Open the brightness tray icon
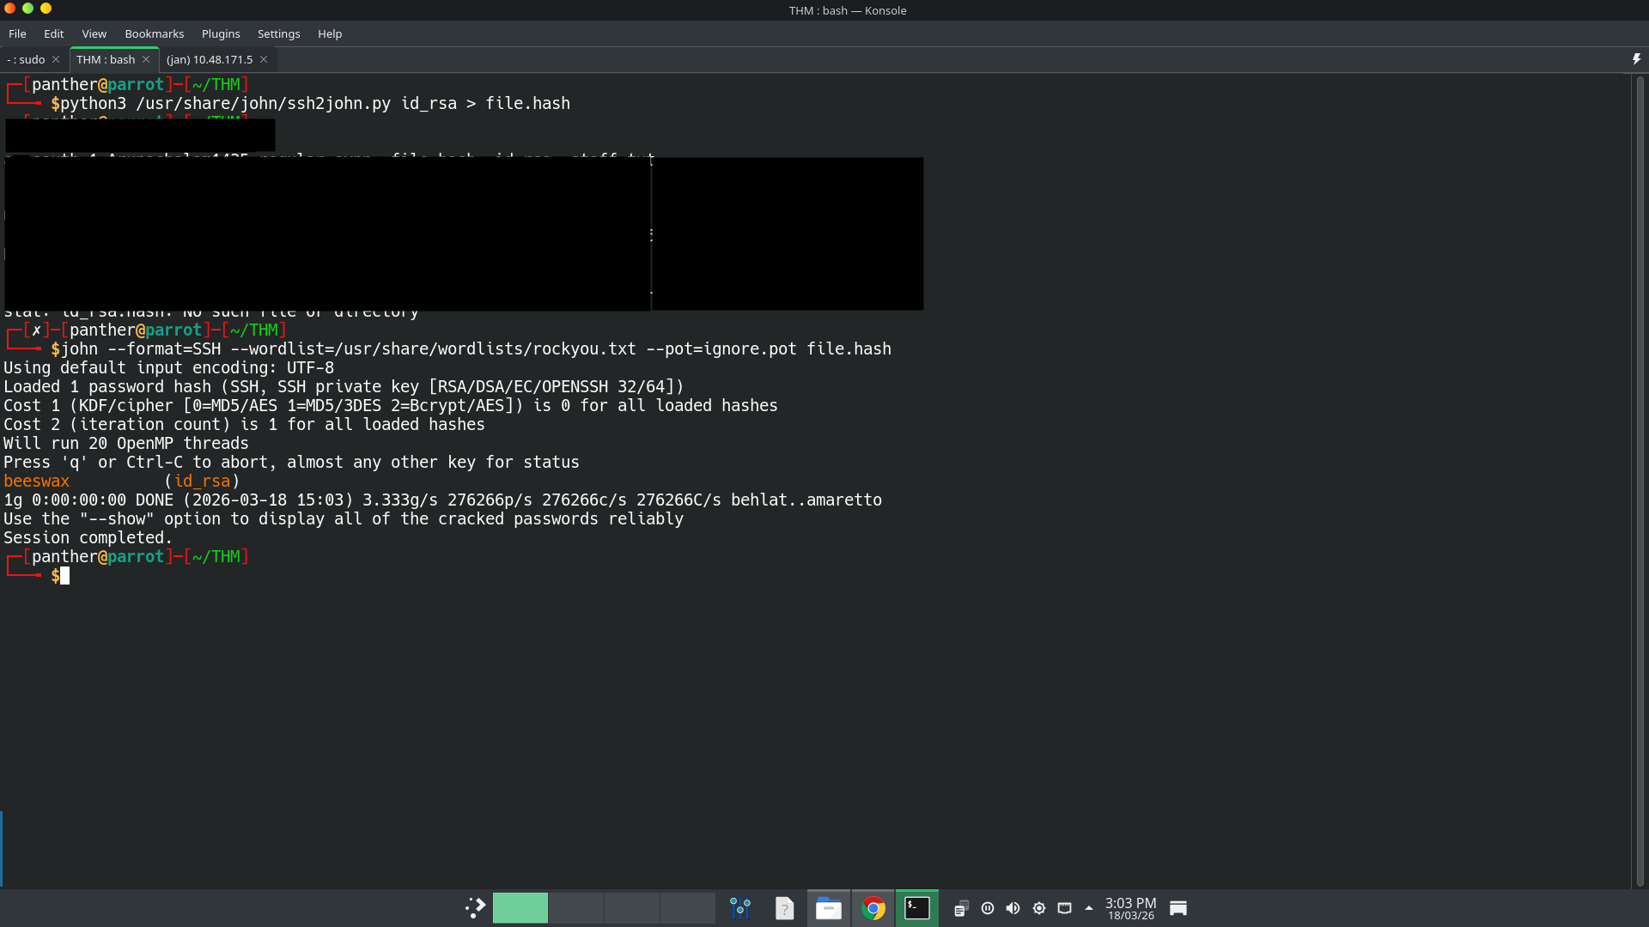 pyautogui.click(x=1039, y=908)
